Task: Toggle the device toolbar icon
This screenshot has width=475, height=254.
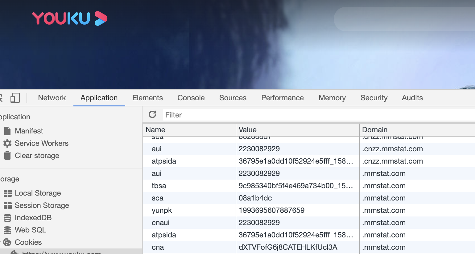Action: coord(15,98)
